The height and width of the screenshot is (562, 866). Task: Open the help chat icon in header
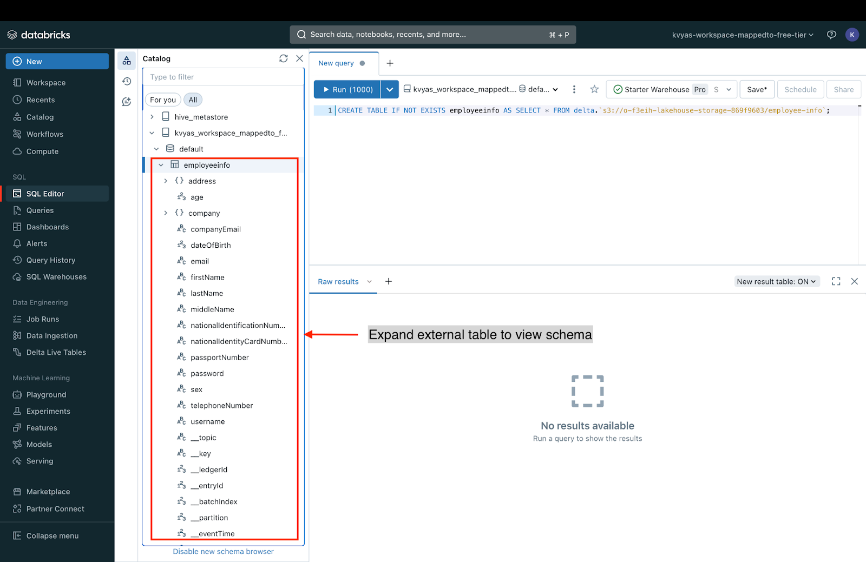click(x=831, y=35)
